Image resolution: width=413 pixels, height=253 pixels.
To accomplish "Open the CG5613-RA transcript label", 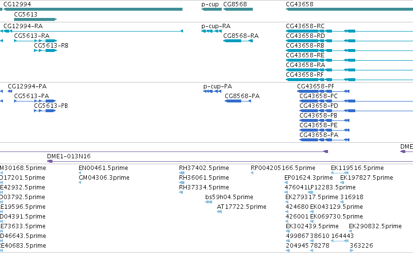I will point(32,36).
